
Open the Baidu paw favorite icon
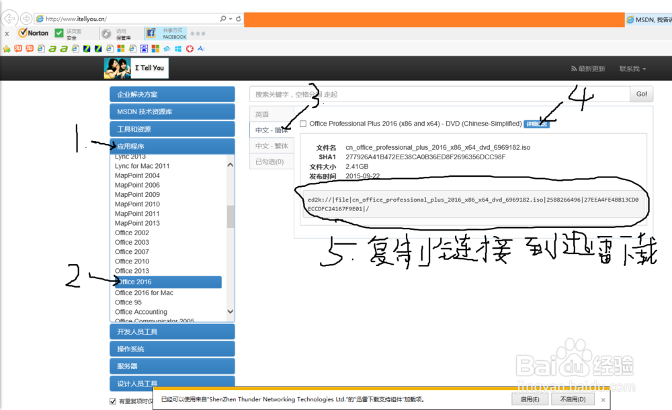coord(144,48)
